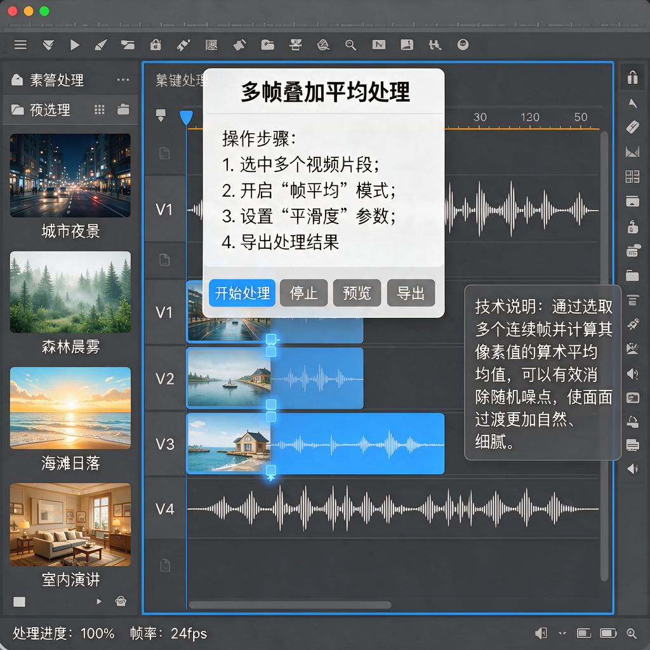The image size is (650, 650).
Task: Expand the small chevron in status bar
Action: [562, 633]
